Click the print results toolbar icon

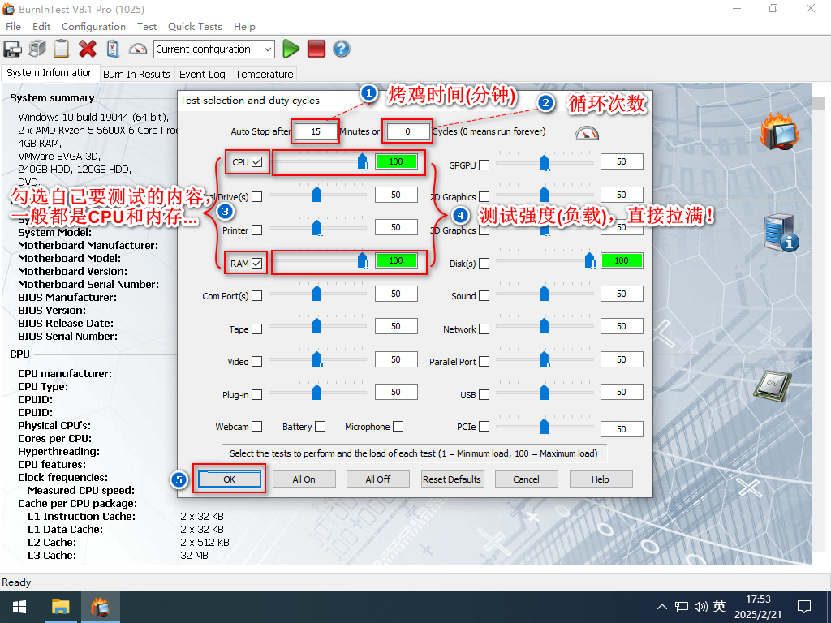point(37,49)
